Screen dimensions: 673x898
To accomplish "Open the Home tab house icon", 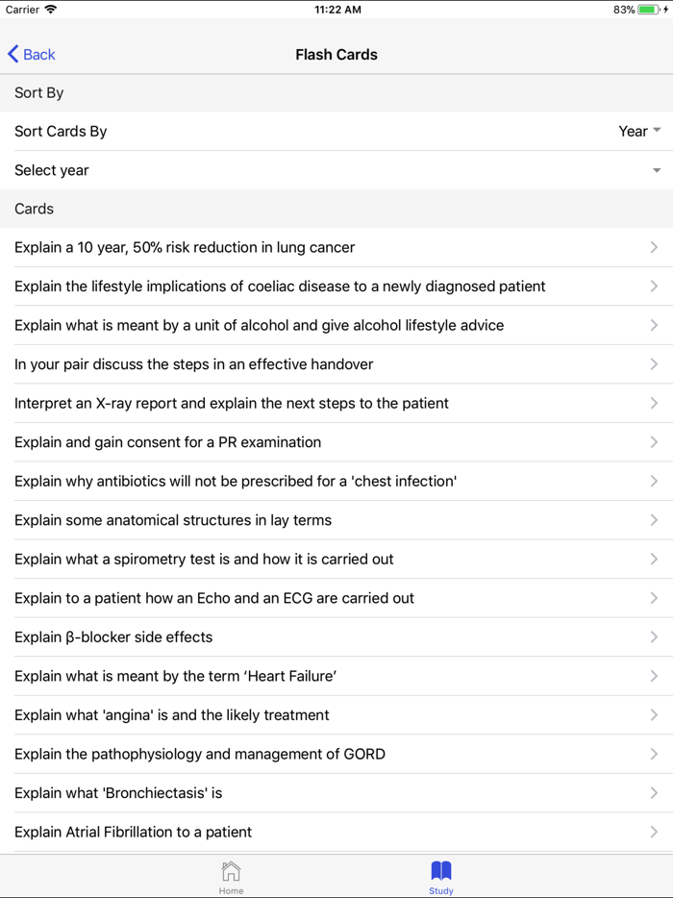I will click(x=231, y=871).
